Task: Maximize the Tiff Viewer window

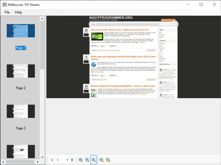Action: tap(201, 4)
